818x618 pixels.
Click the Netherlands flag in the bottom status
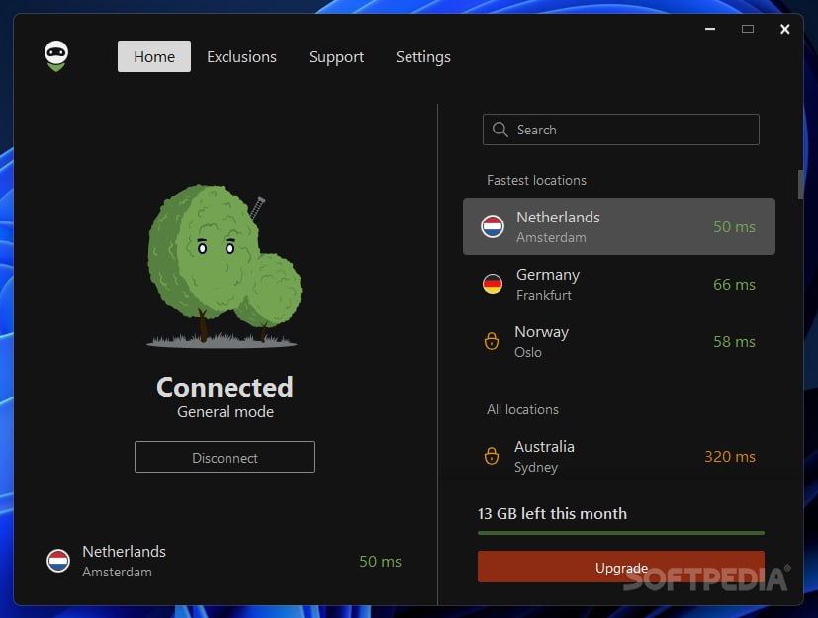coord(58,562)
